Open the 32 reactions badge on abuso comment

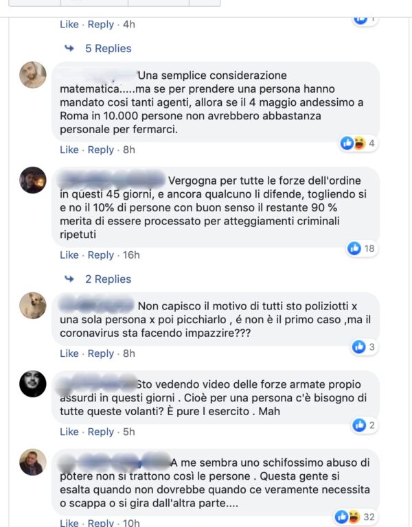tap(355, 517)
